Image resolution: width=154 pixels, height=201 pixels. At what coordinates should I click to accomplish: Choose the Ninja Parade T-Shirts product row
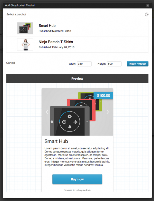[77, 44]
